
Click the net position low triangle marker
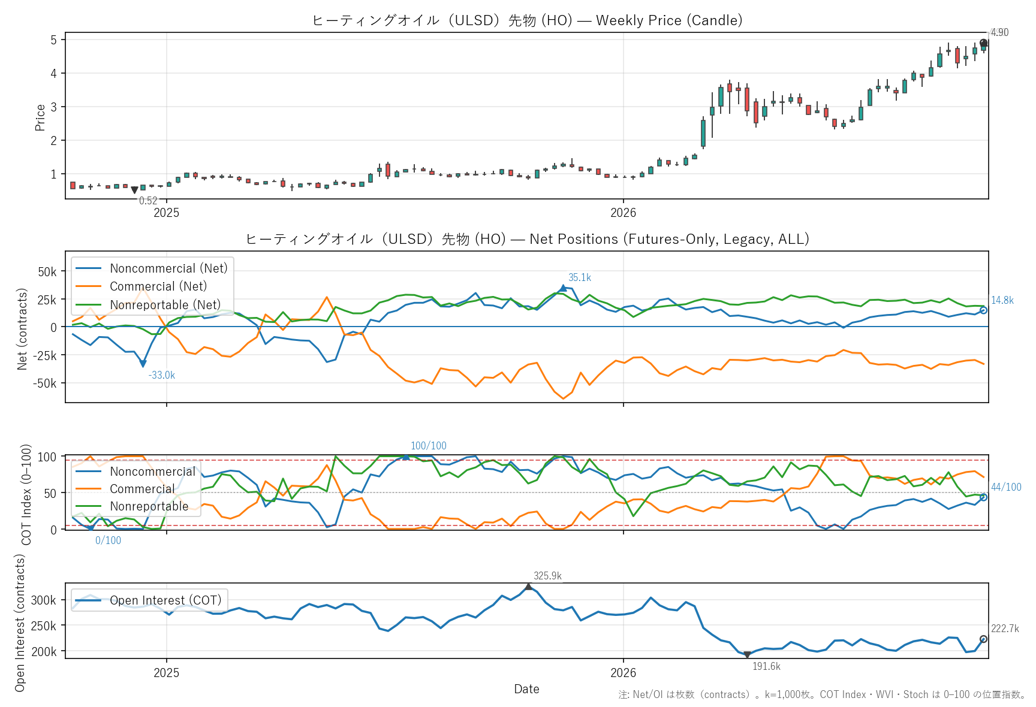click(143, 364)
